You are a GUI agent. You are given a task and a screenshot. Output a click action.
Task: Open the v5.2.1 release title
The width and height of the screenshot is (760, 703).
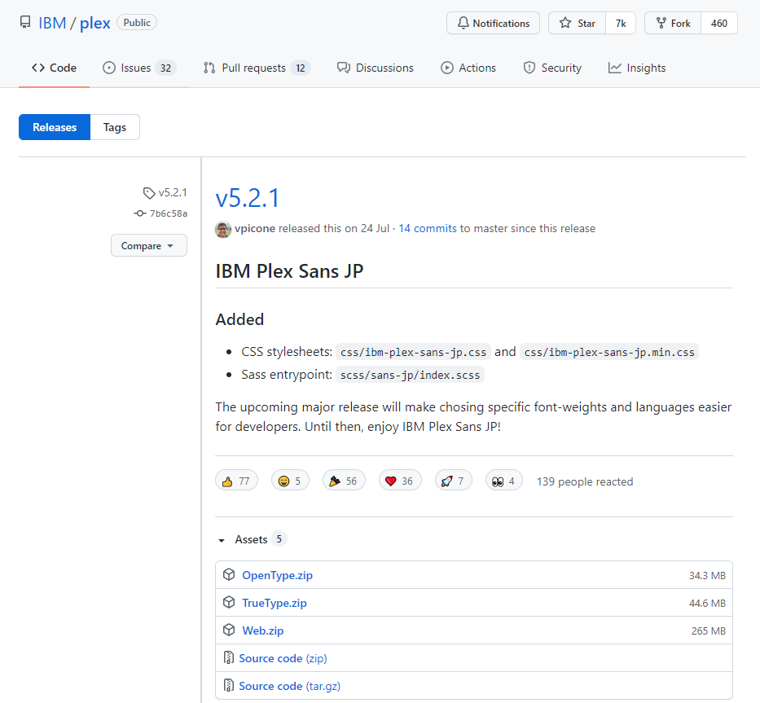(x=247, y=198)
